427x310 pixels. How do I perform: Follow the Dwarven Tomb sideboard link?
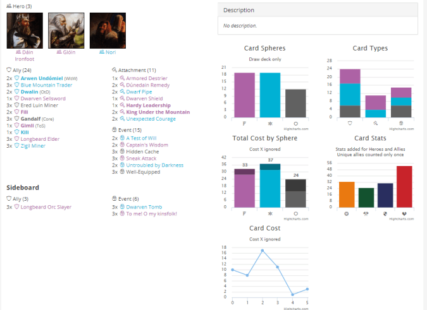145,206
